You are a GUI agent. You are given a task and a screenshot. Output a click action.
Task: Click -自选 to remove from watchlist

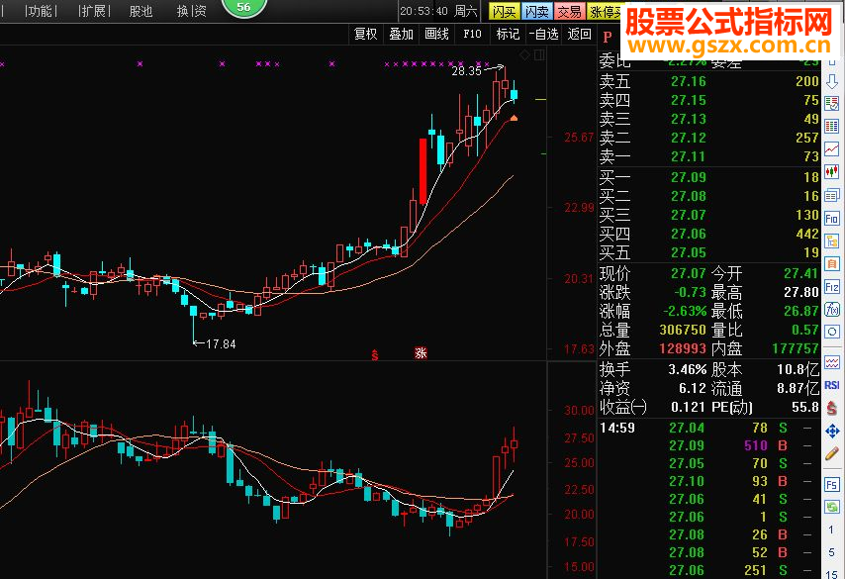coord(543,34)
